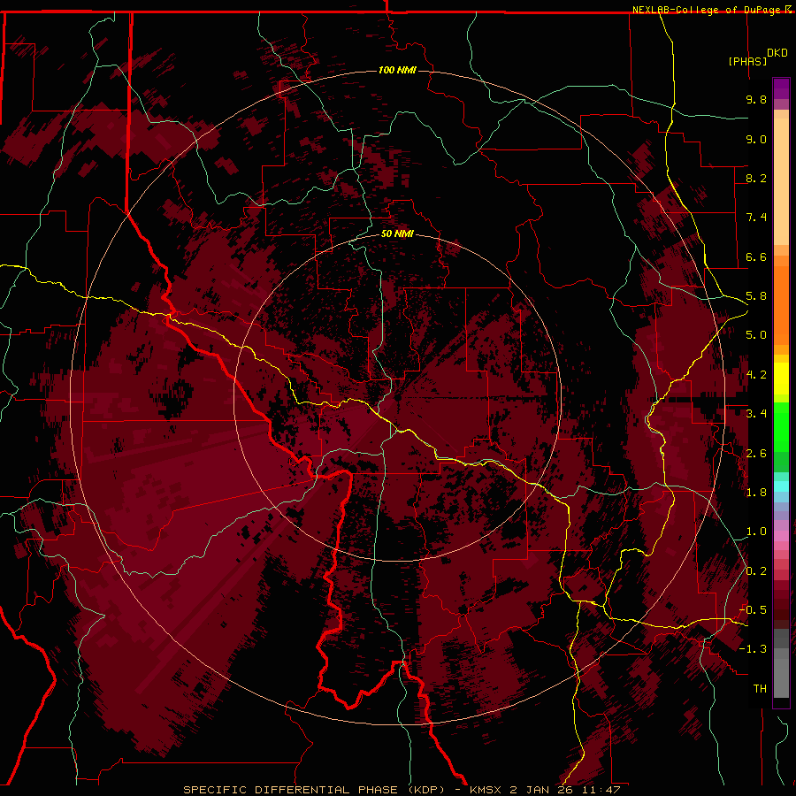The image size is (796, 796).
Task: Click the 5.0 value on the color scale
Action: pos(756,335)
